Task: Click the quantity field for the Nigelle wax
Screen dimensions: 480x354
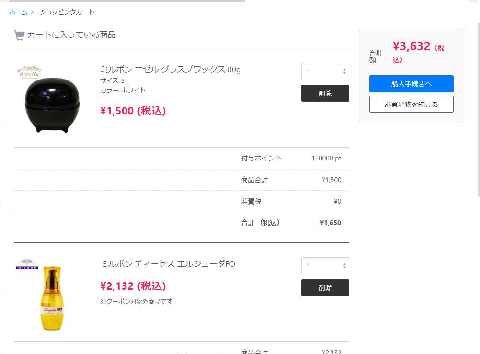Action: click(325, 71)
